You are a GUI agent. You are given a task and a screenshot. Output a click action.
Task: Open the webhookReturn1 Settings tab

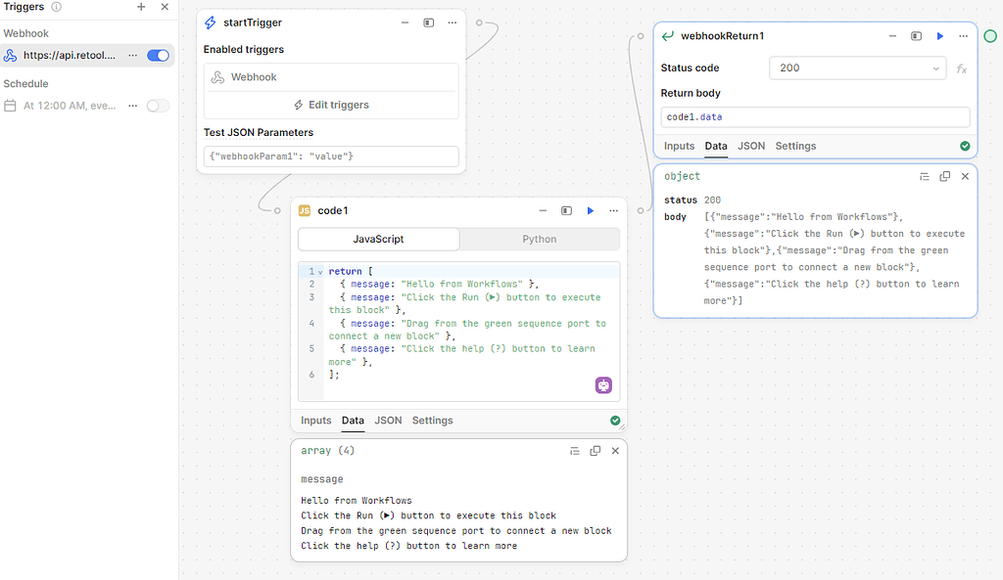coord(795,147)
